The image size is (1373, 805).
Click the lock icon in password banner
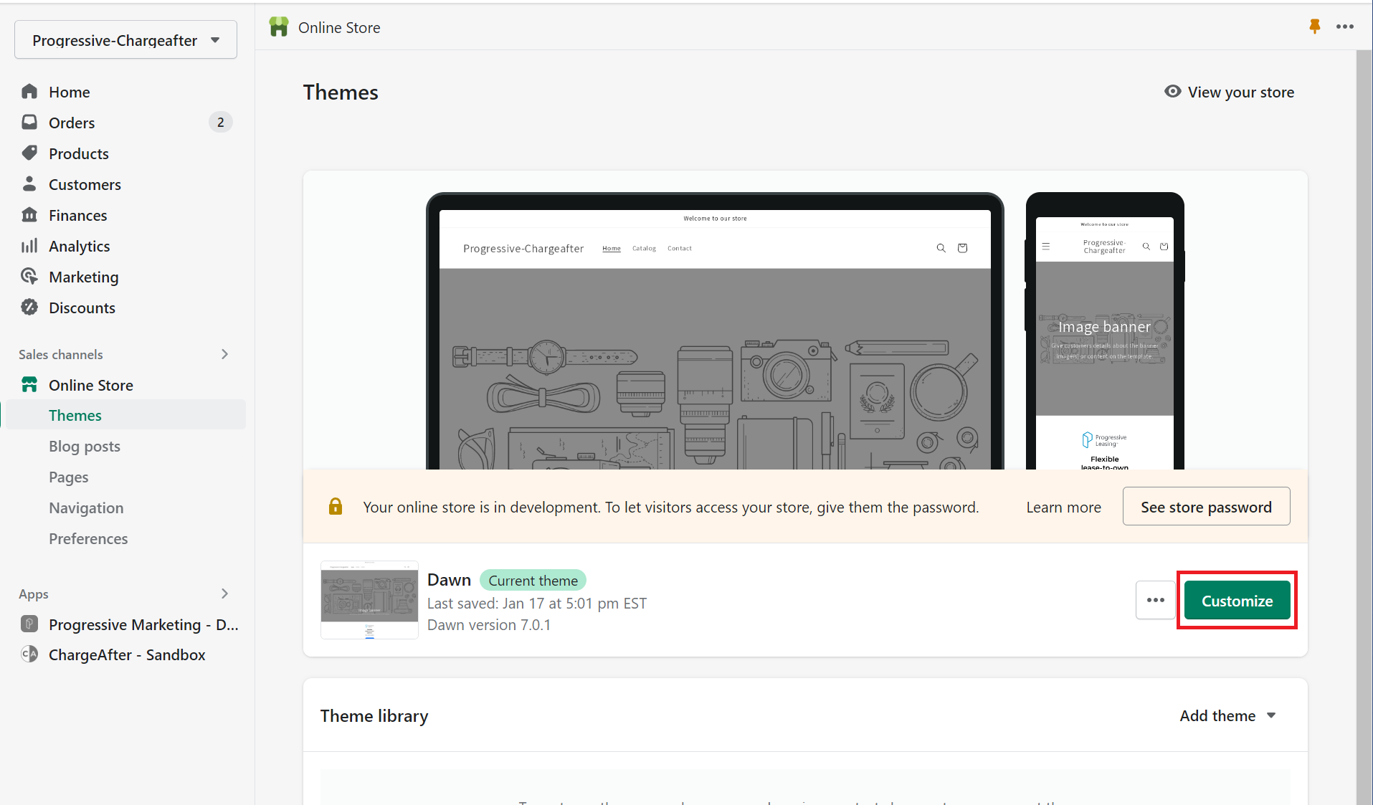(x=336, y=507)
